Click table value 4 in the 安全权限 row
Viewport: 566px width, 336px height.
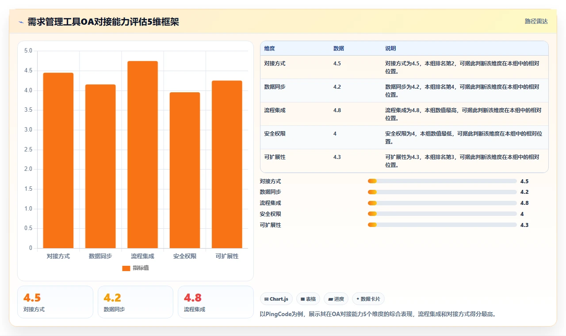pyautogui.click(x=335, y=134)
